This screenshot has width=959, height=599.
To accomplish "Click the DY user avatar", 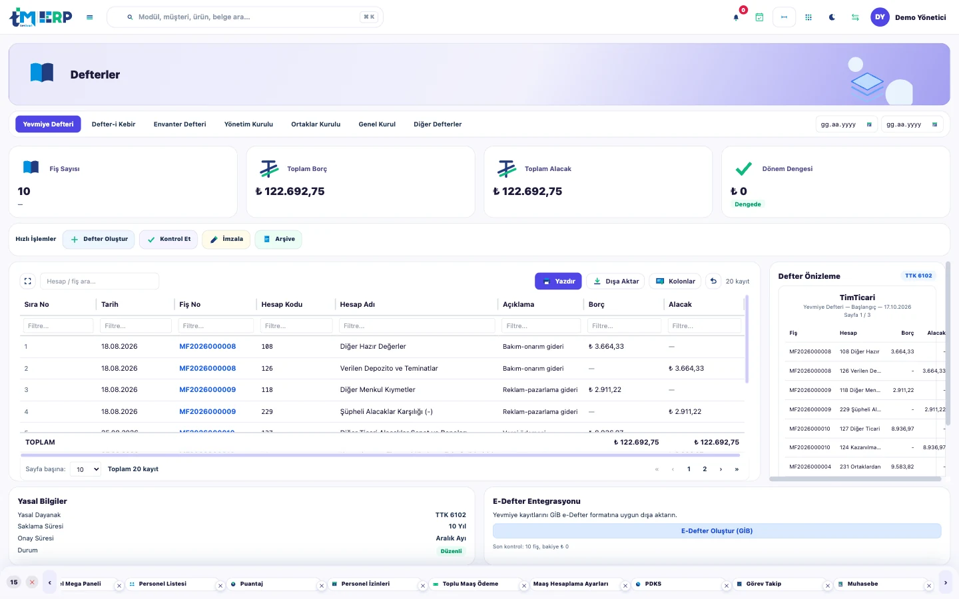I will pos(880,17).
